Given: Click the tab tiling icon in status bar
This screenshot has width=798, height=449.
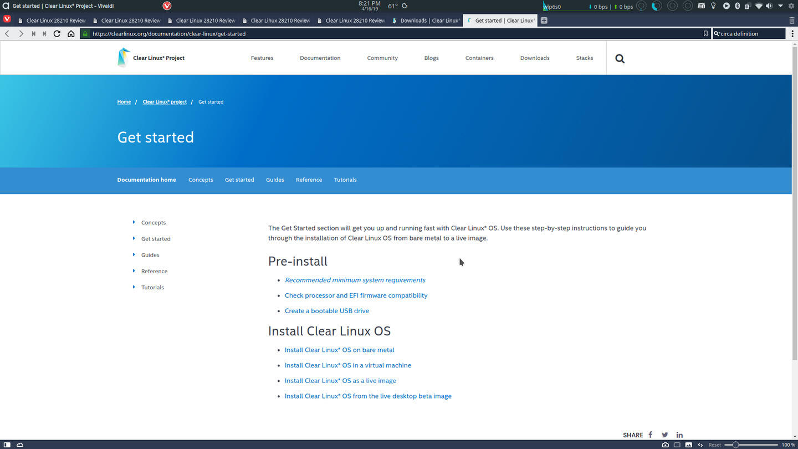Looking at the screenshot, I should point(677,445).
